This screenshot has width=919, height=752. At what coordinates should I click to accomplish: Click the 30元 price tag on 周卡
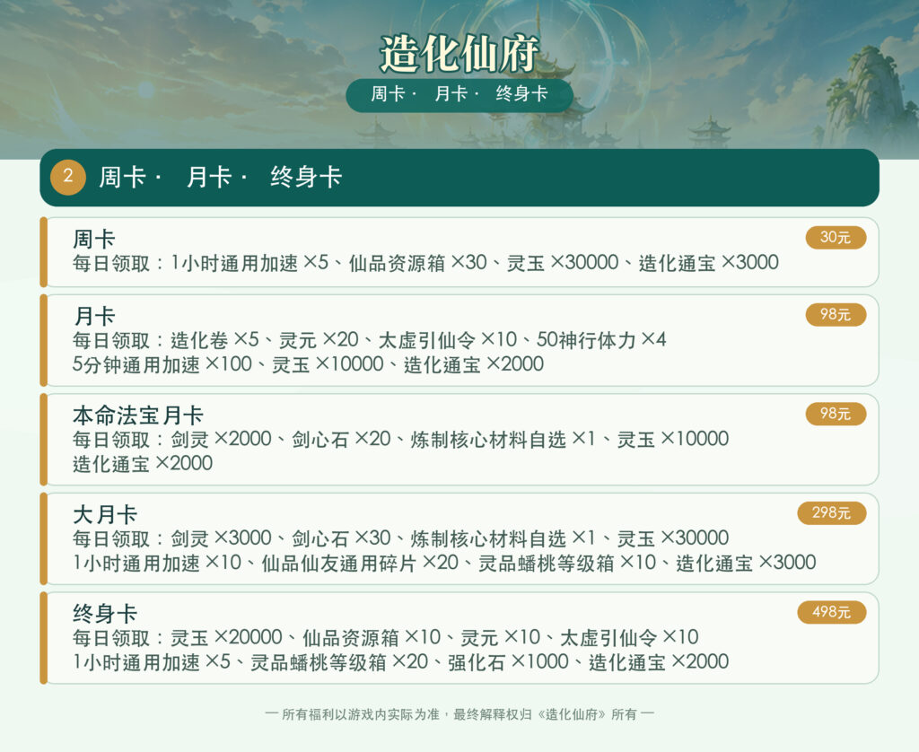tap(836, 238)
